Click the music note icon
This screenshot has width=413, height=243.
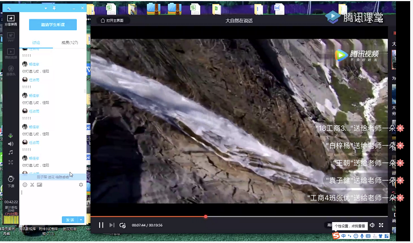10,152
